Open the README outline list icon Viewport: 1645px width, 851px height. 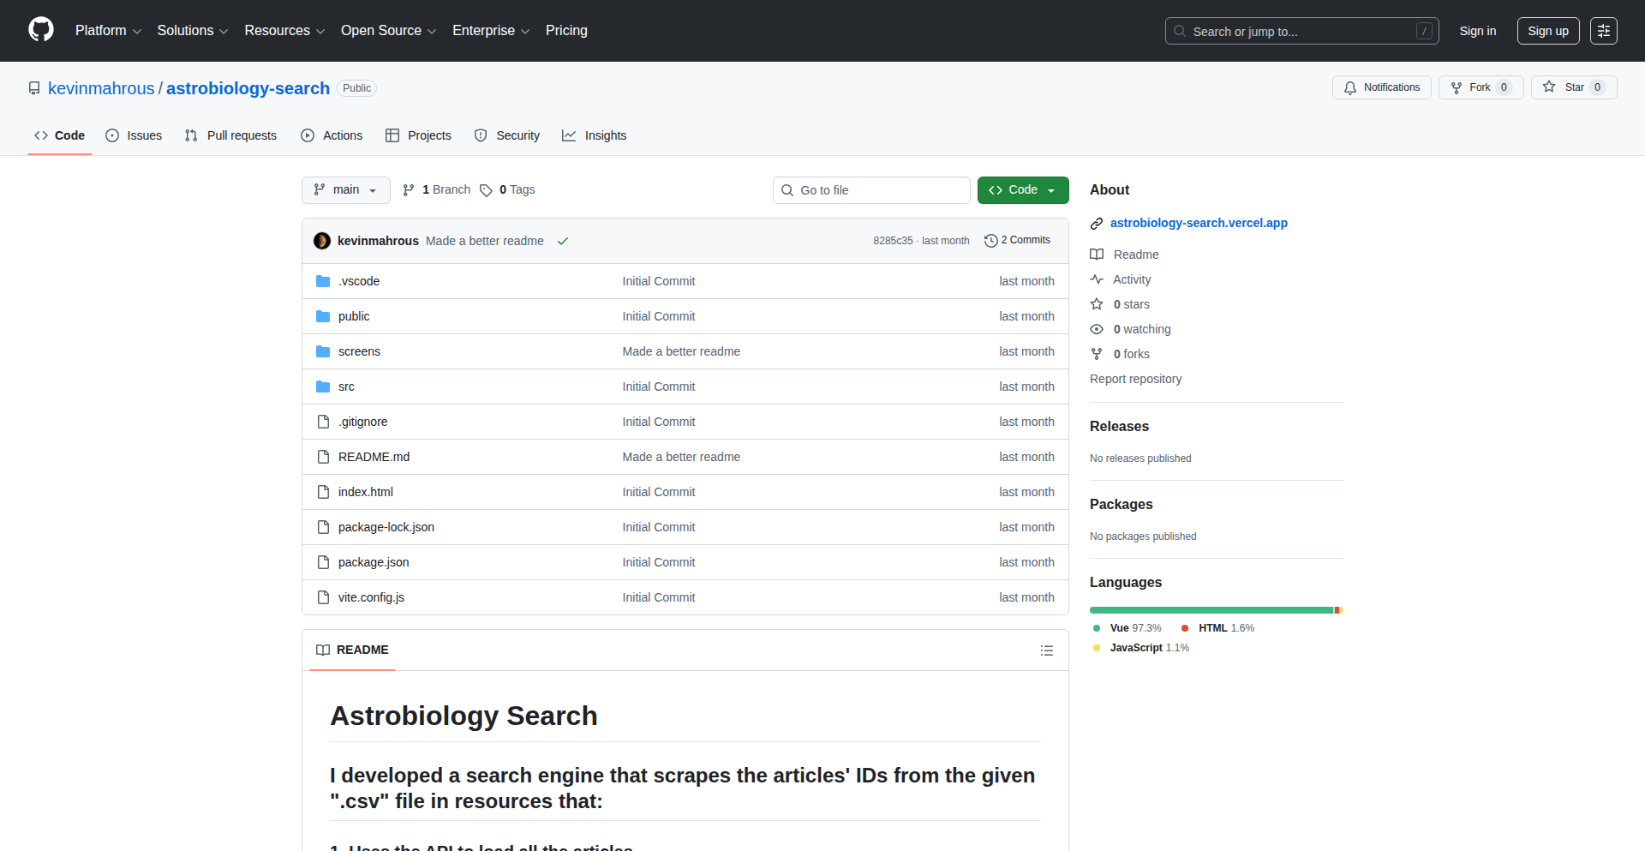pos(1047,650)
